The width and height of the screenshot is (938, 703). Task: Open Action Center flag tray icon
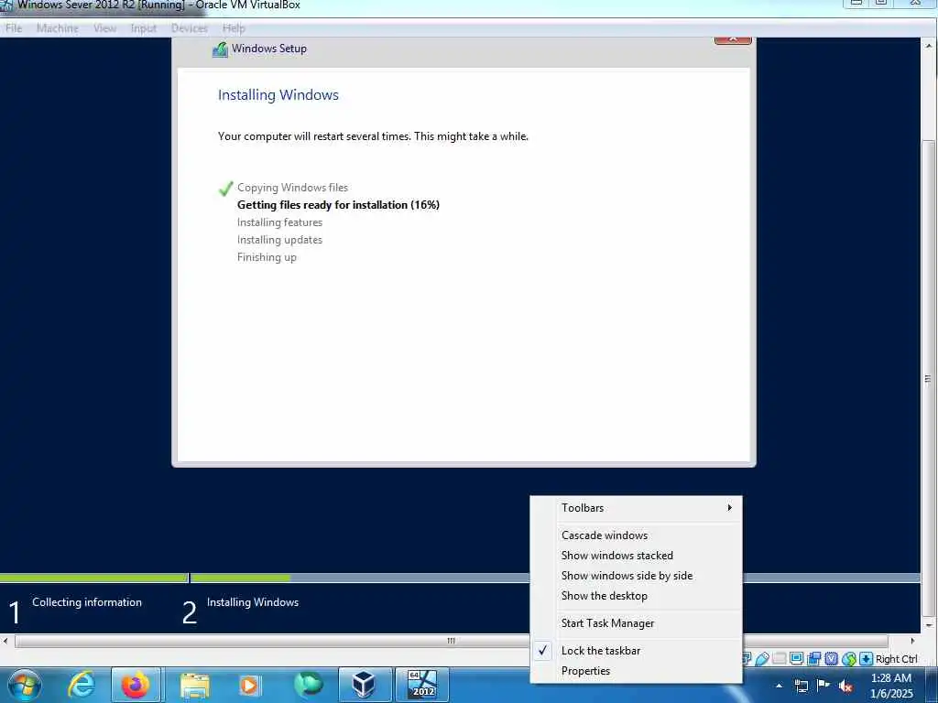click(x=823, y=685)
